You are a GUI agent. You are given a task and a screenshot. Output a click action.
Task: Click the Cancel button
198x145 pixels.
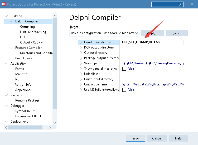click(157, 138)
